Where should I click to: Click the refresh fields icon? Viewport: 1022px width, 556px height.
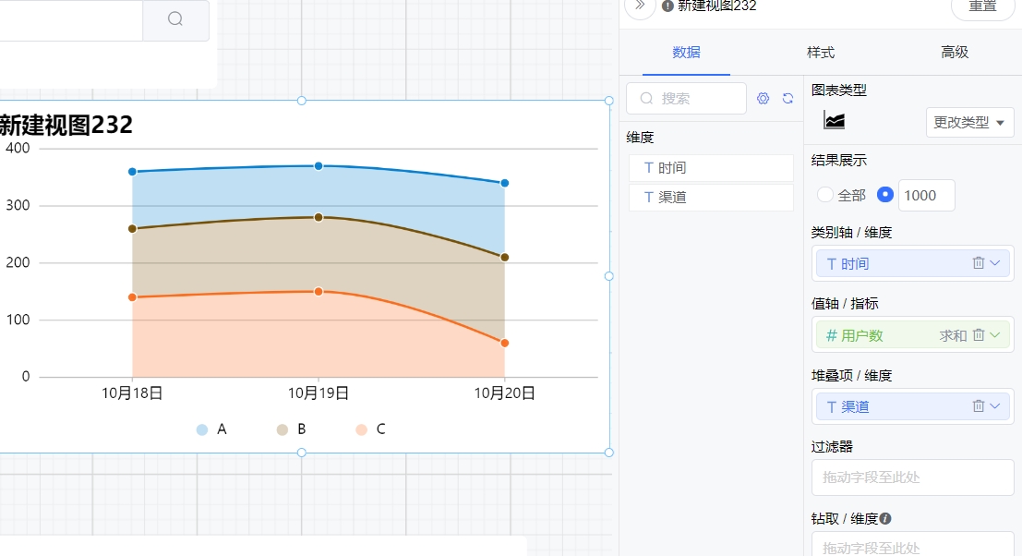(x=790, y=98)
